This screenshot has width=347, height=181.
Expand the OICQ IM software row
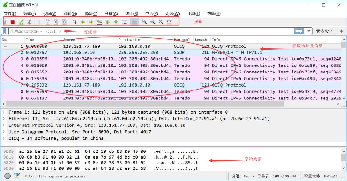pyautogui.click(x=4, y=138)
